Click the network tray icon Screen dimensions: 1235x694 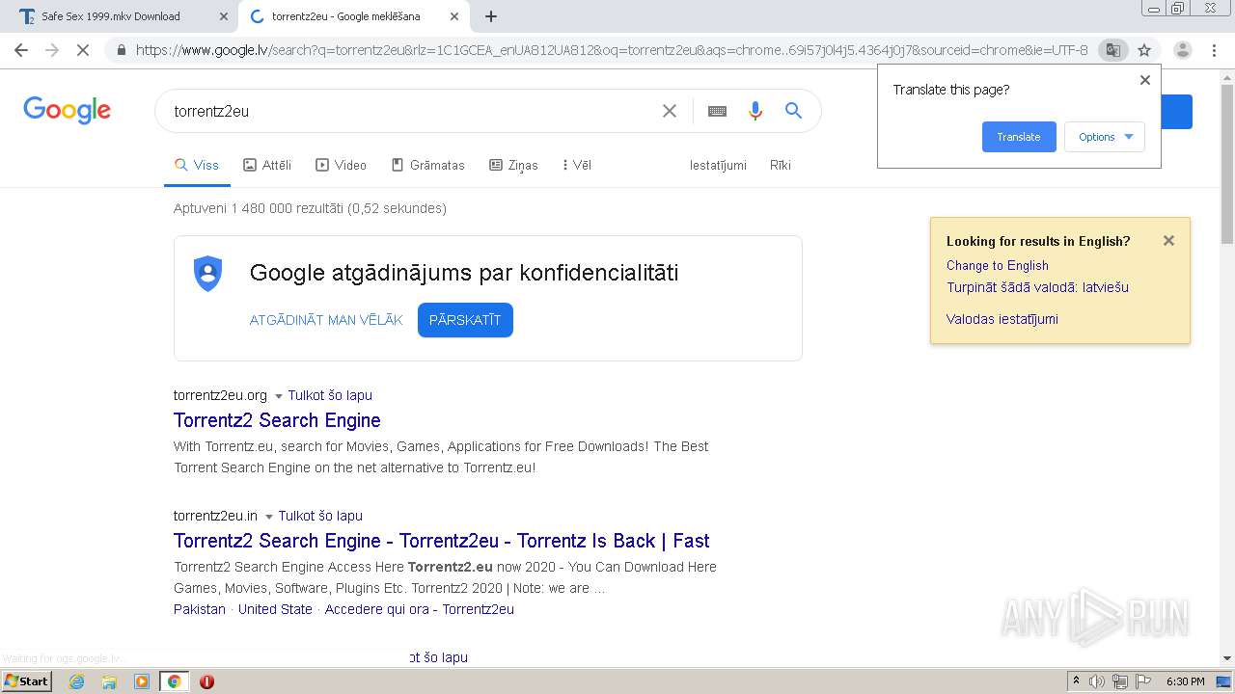1119,681
